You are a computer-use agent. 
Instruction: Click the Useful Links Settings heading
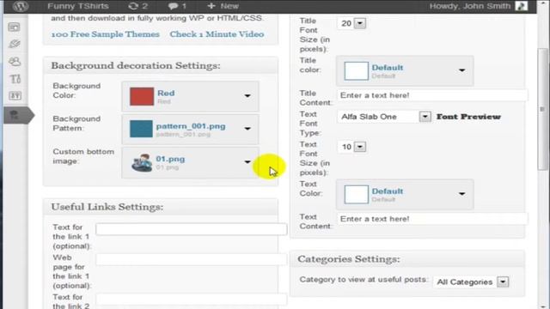pos(107,207)
